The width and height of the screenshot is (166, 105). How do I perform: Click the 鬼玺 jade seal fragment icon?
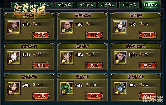tap(67, 88)
